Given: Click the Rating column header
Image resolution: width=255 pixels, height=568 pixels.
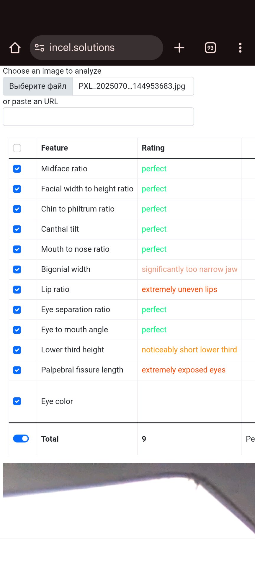Looking at the screenshot, I should [x=153, y=148].
